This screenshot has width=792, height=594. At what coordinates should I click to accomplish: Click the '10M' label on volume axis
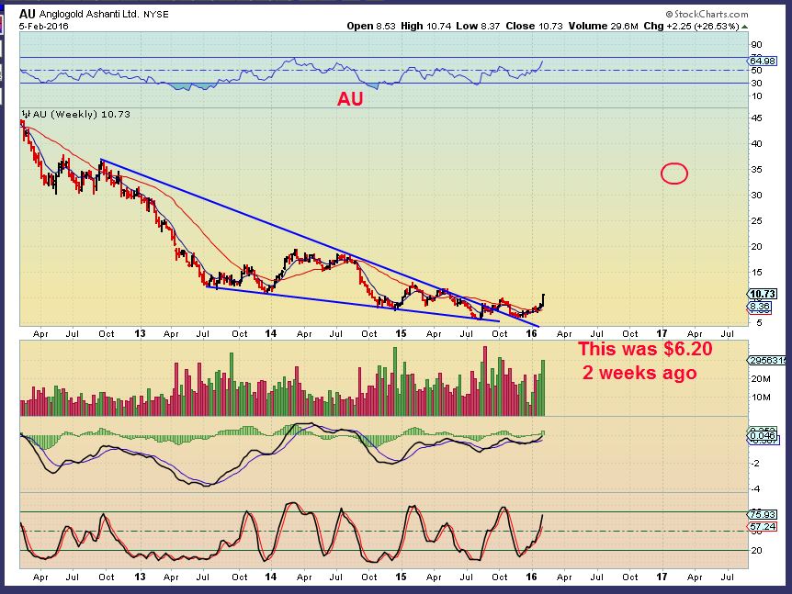pos(760,398)
